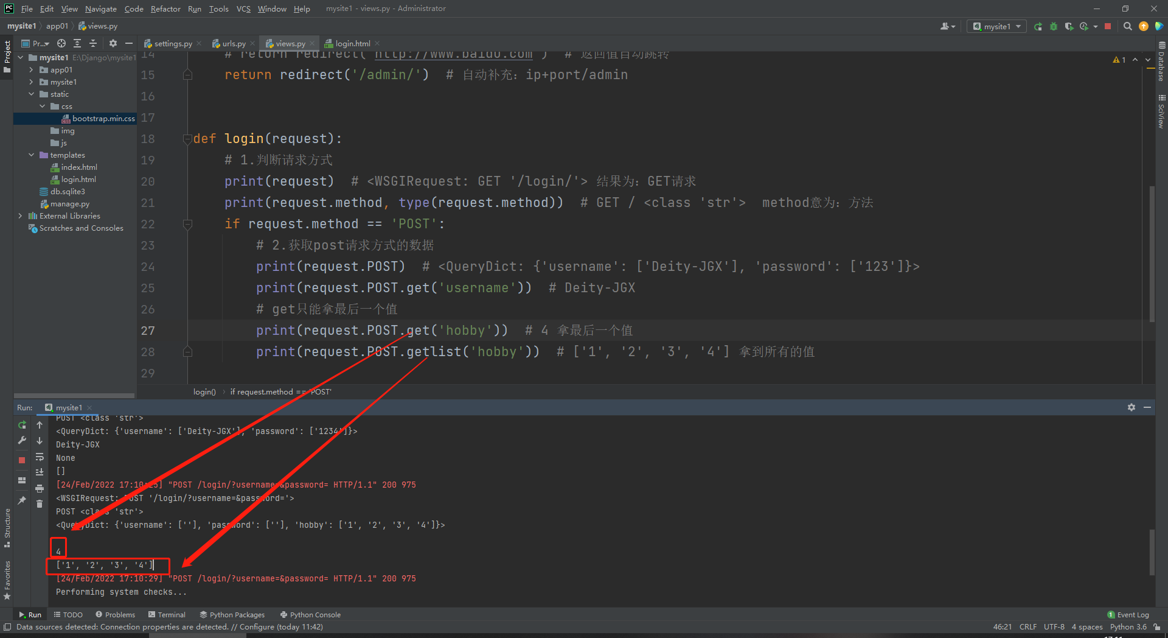Hide the Project tool window
Viewport: 1168px width, 638px height.
point(128,43)
